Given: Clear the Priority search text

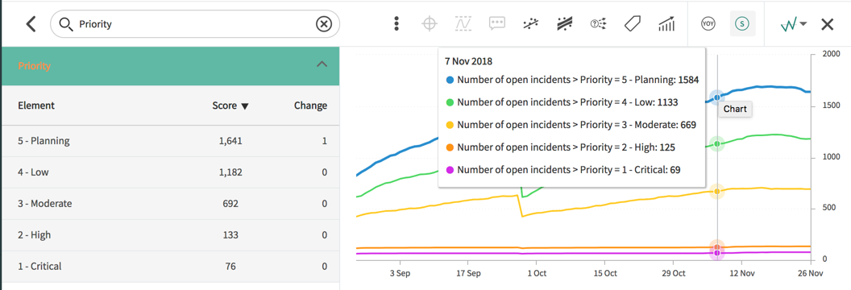Looking at the screenshot, I should click(323, 24).
